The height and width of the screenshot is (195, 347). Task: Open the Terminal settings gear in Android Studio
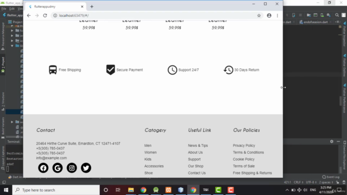[331, 141]
